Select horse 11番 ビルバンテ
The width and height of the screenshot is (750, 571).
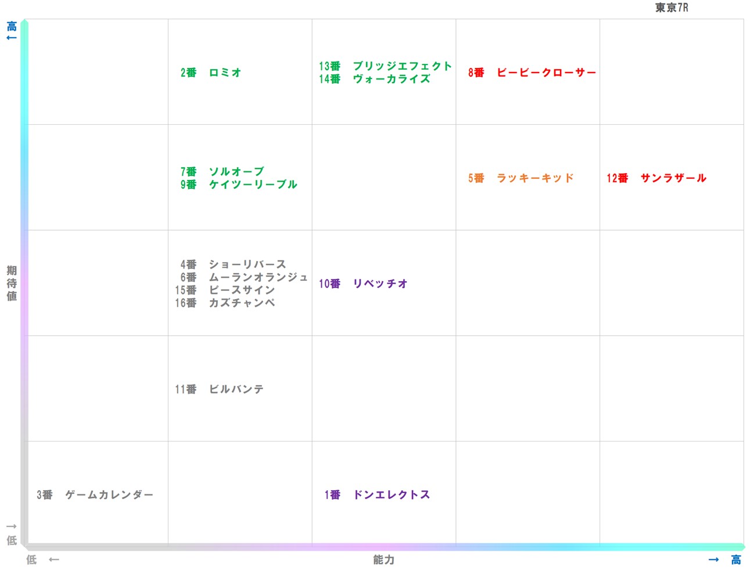[x=221, y=389]
